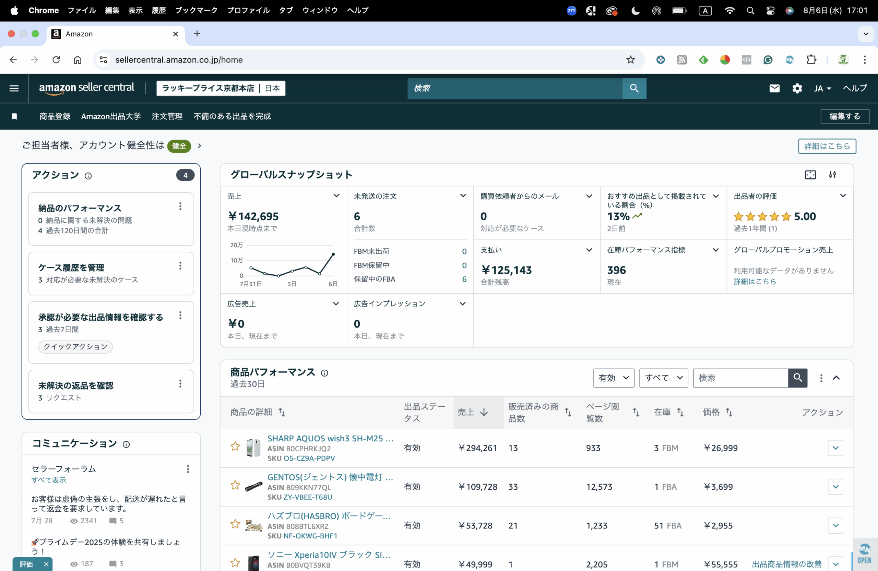
Task: Open the ブックマーク menu in Chrome menu bar
Action: pos(196,10)
